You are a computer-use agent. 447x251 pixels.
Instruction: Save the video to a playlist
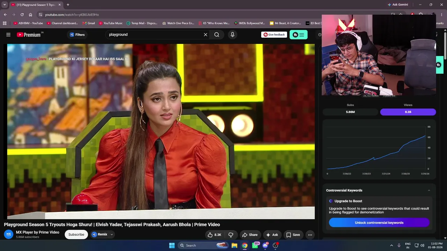click(x=293, y=235)
